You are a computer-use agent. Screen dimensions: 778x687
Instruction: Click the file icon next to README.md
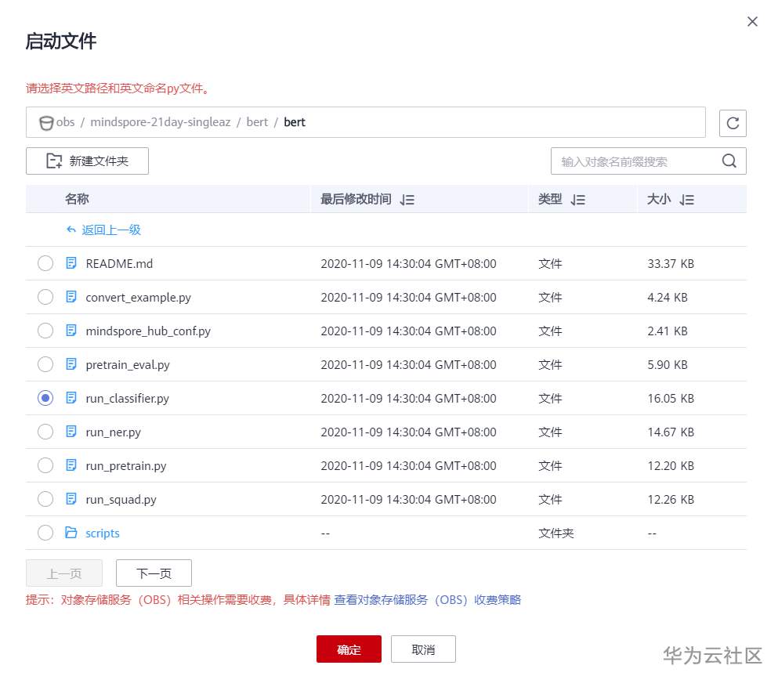pos(71,263)
